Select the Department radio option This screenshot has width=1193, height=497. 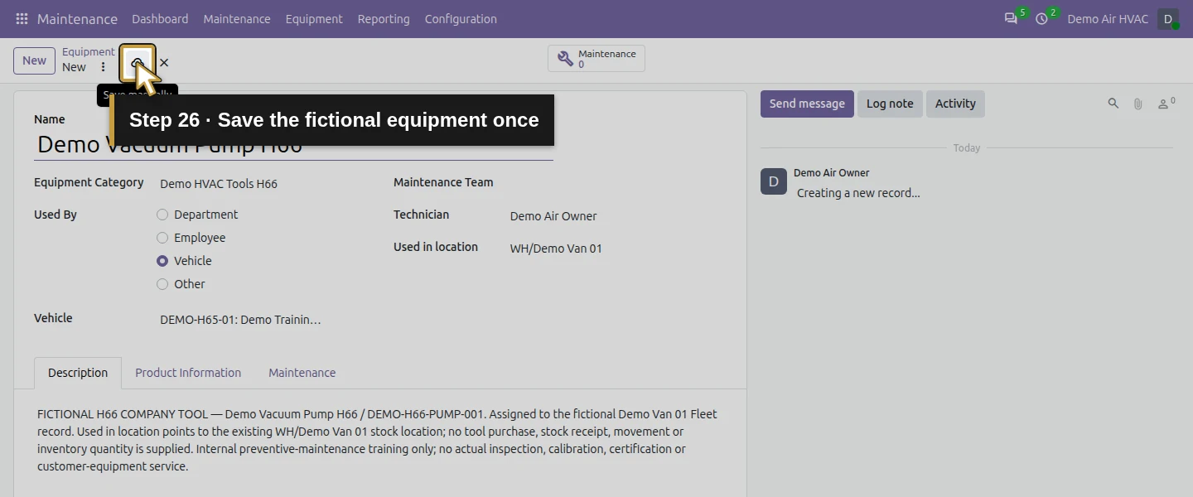[x=162, y=215]
